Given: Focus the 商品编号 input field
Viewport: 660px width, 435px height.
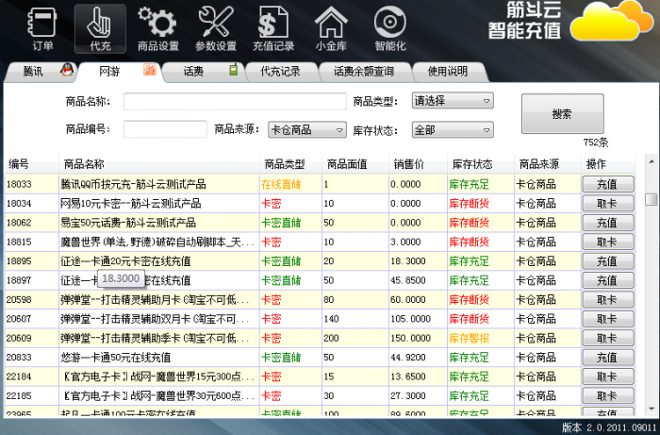Looking at the screenshot, I should click(x=165, y=129).
